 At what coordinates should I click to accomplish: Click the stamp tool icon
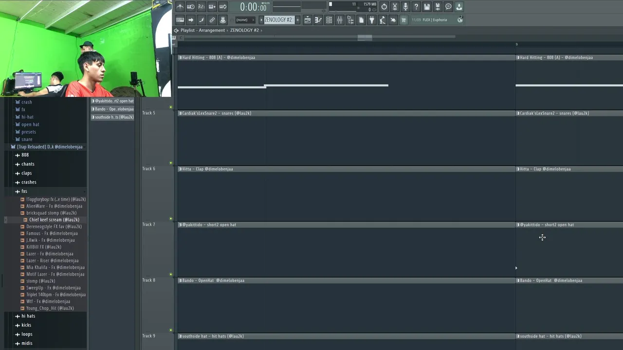pyautogui.click(x=223, y=20)
